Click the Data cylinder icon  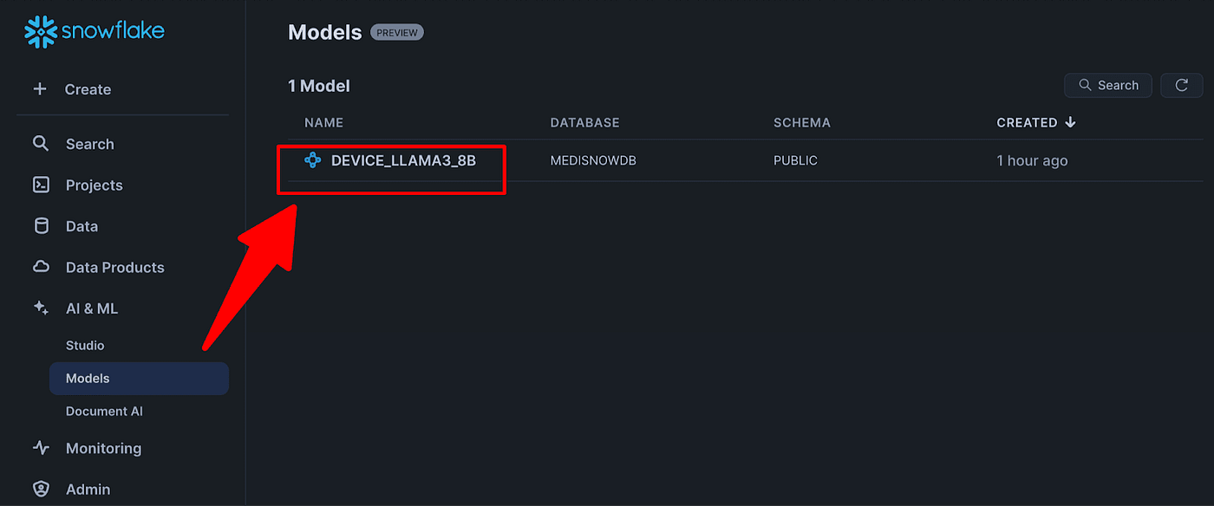(x=41, y=226)
